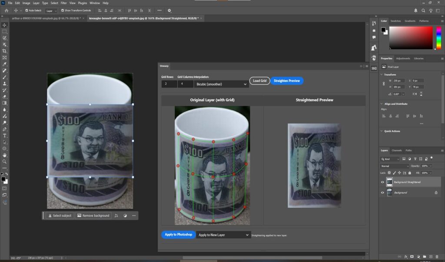Open the Auto-Select Layer dropdown
This screenshot has height=262, width=445.
click(x=51, y=11)
